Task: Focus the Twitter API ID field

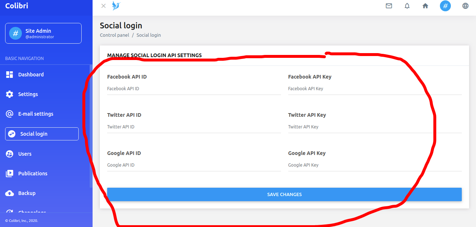Action: [x=194, y=127]
